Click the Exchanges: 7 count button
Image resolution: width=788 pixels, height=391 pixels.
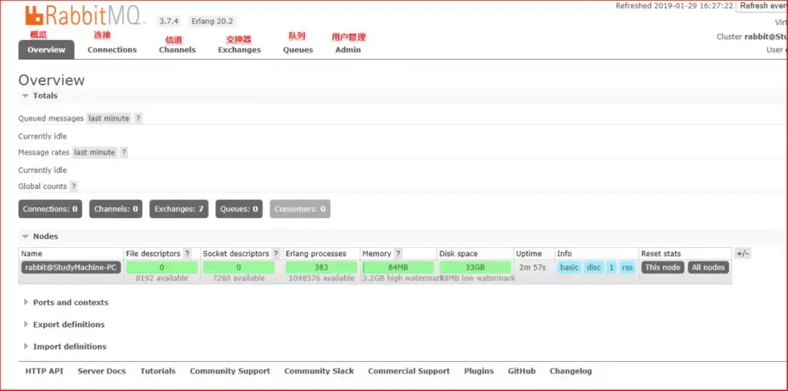tap(179, 209)
